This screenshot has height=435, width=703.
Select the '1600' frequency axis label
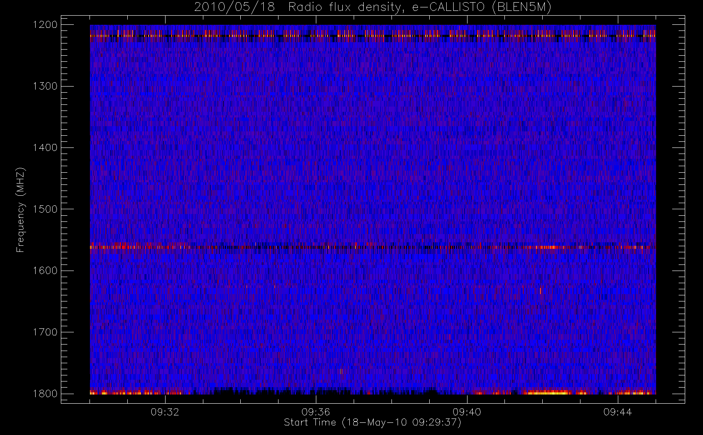point(45,271)
